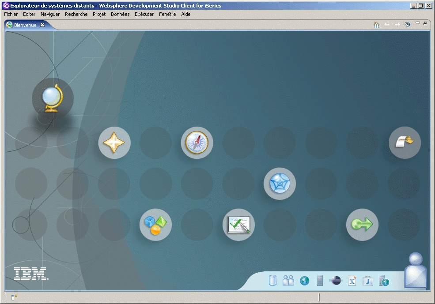Viewport: 435px width, 304px height.
Task: Minimize the Bienvenue view panel
Action: (x=417, y=23)
